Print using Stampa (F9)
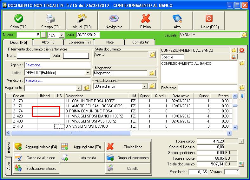The image size is (250, 180). point(50,21)
